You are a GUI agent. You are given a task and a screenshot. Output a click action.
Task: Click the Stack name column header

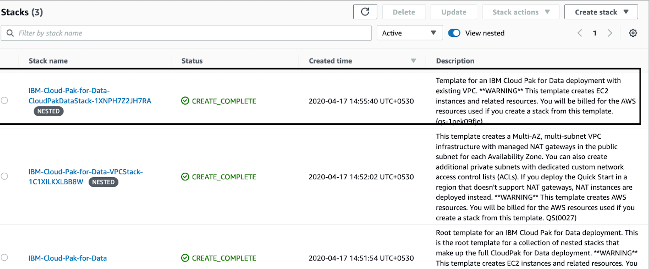point(48,61)
